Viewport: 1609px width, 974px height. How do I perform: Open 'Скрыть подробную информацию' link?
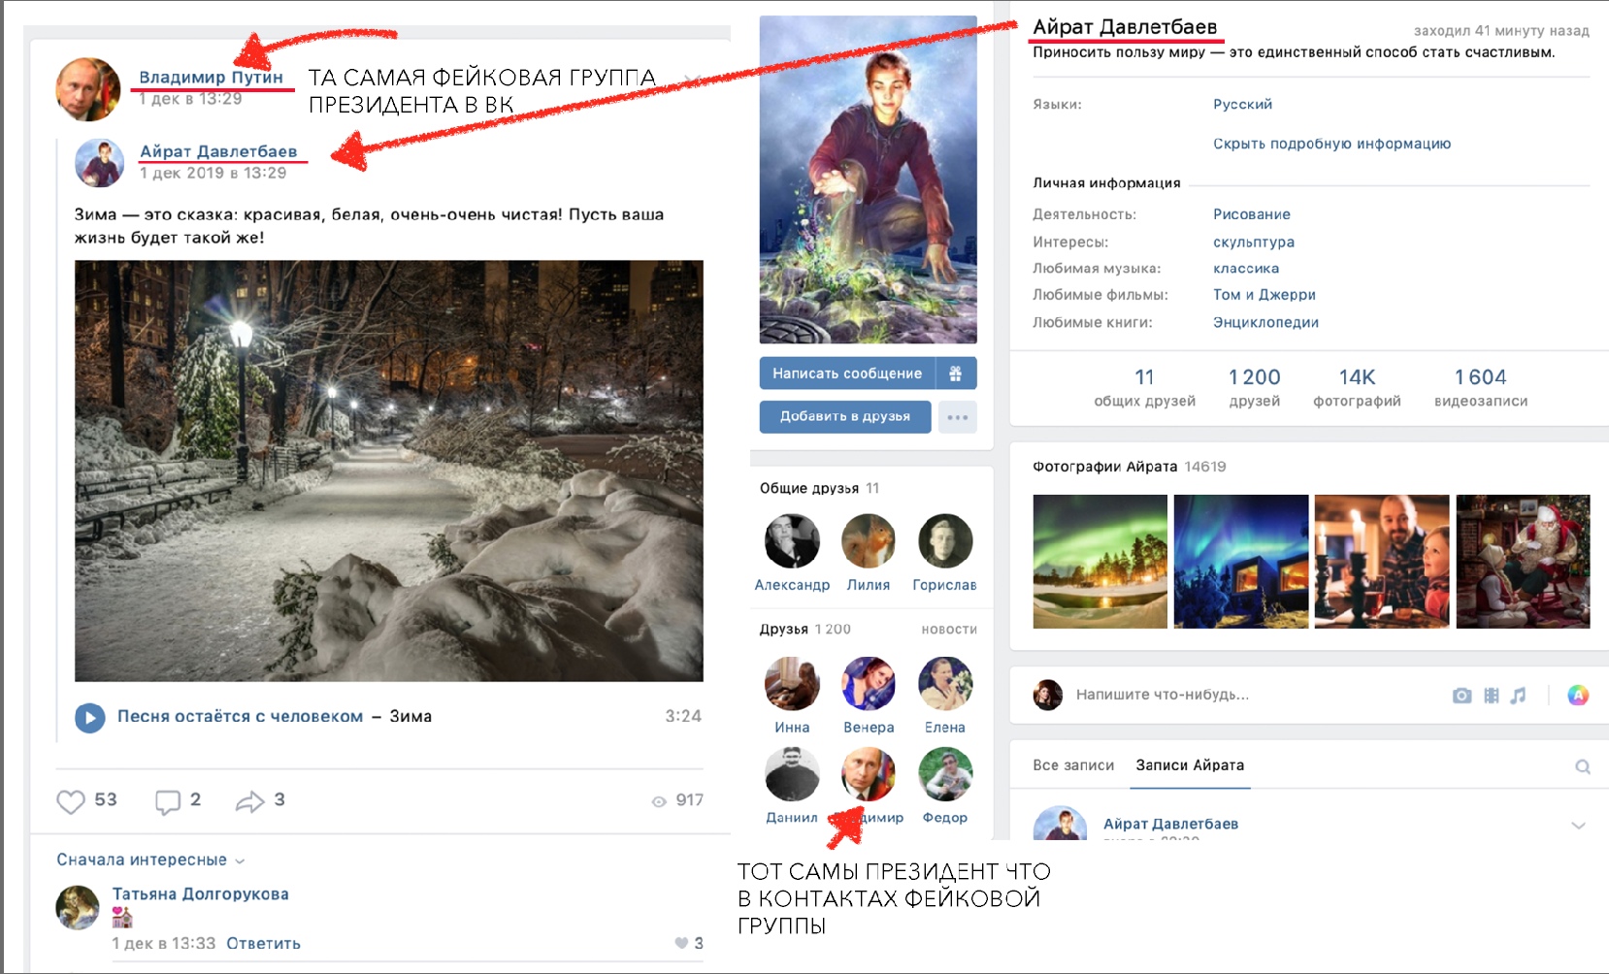[x=1331, y=144]
